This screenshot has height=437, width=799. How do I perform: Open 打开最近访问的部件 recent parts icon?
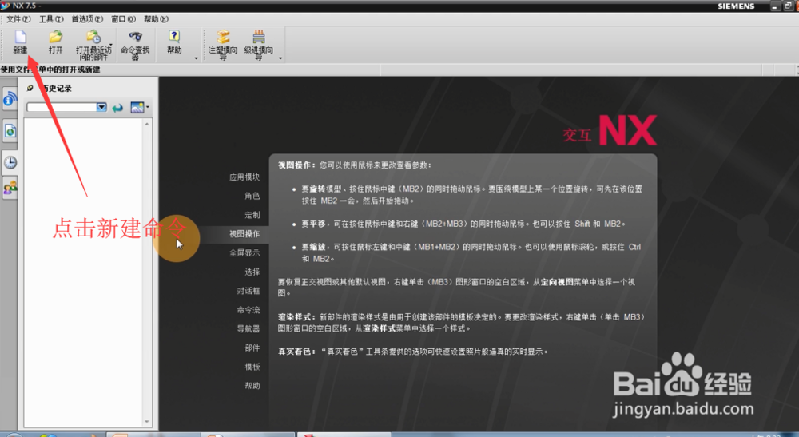(93, 38)
